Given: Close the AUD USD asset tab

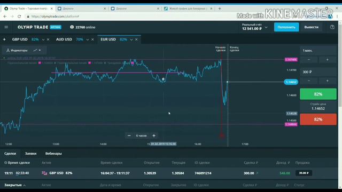Looking at the screenshot, I should tap(92, 39).
